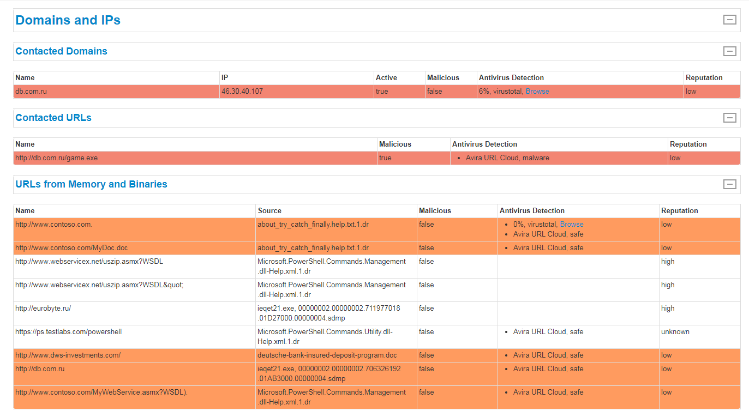Screen dimensions: 749x417
Task: Collapse the Domains and IPs section
Action: pos(729,20)
